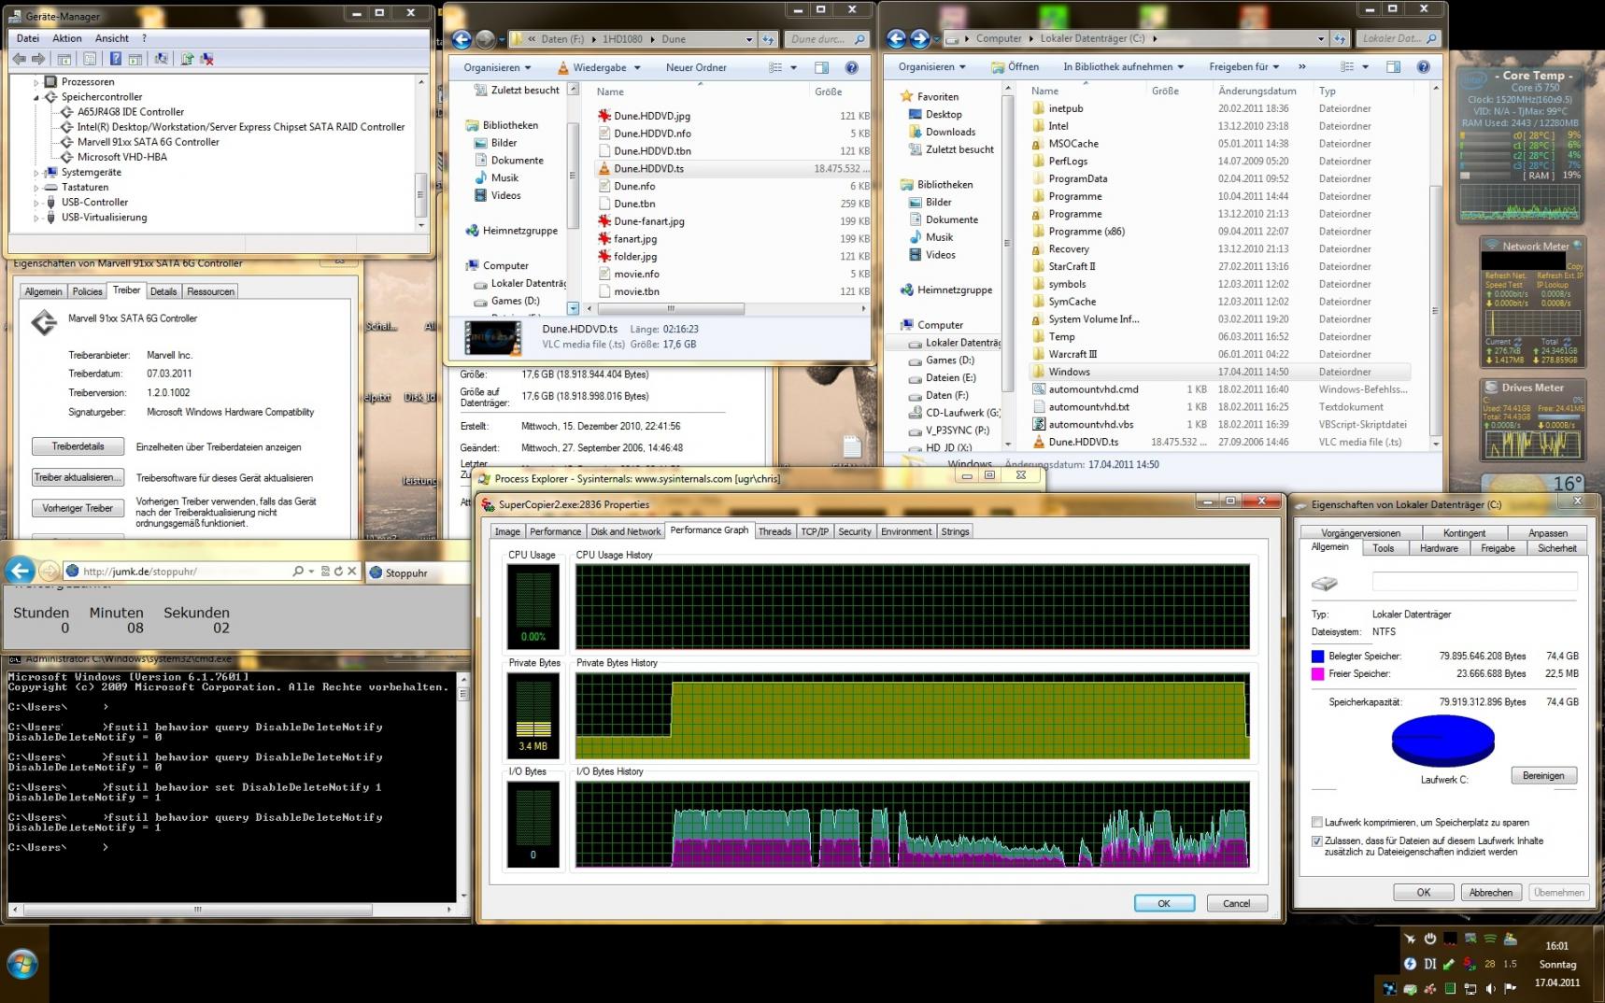Scan for hardware changes in Geräte-Manager toolbar
Image resolution: width=1605 pixels, height=1003 pixels.
(162, 59)
